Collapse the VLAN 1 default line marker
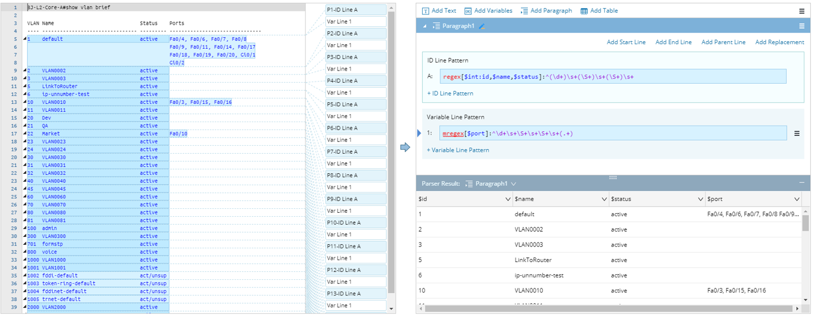 click(x=24, y=39)
